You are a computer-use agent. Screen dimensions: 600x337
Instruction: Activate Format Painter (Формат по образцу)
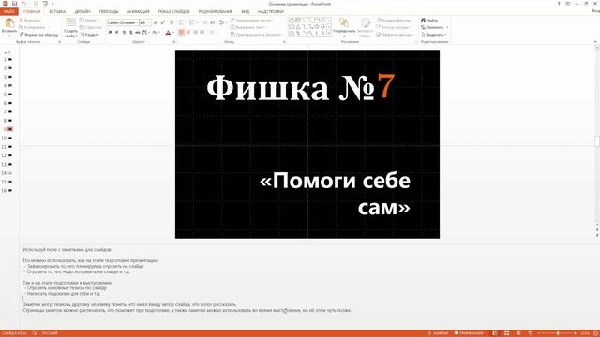point(39,35)
